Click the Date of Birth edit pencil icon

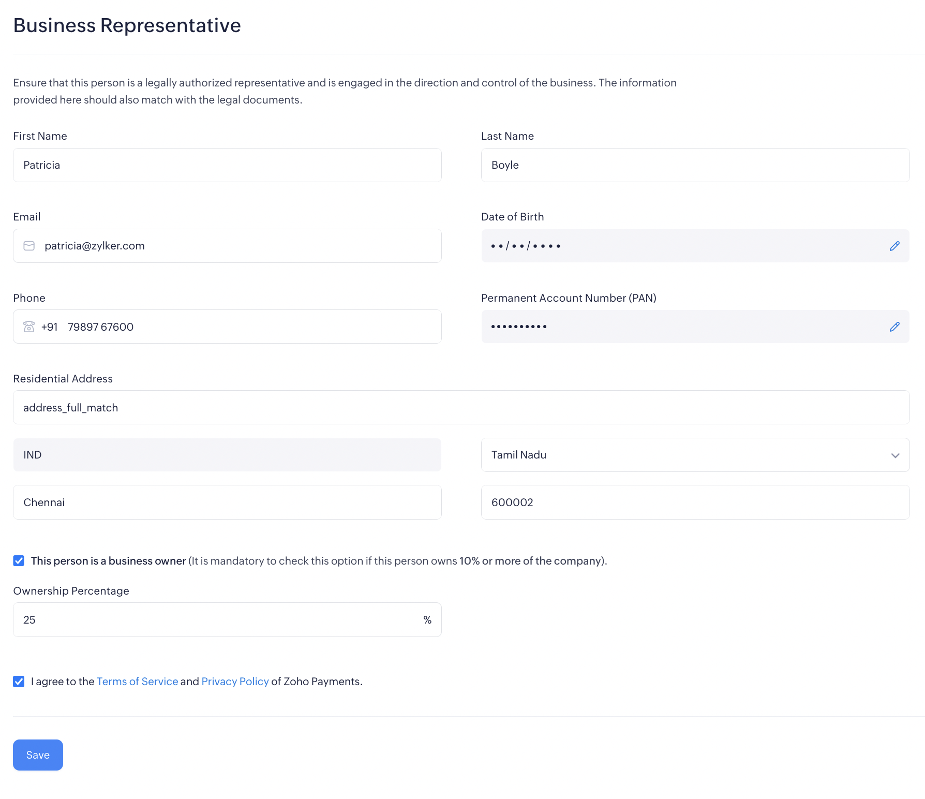pyautogui.click(x=894, y=246)
